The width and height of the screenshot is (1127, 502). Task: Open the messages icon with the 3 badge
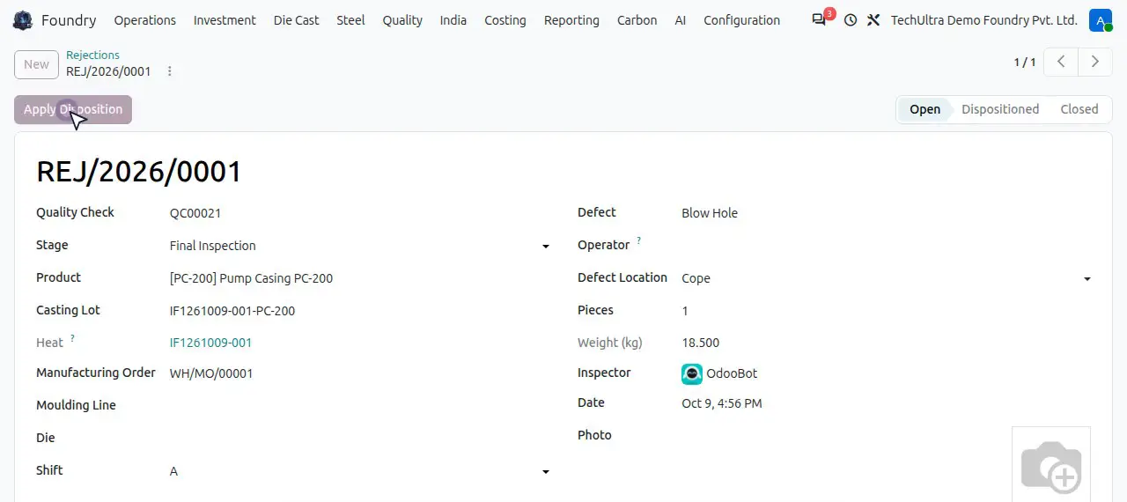click(x=821, y=19)
